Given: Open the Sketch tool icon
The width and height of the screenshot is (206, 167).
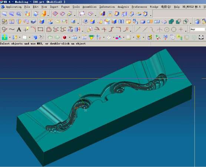Looking at the screenshot, I should [x=4, y=22].
